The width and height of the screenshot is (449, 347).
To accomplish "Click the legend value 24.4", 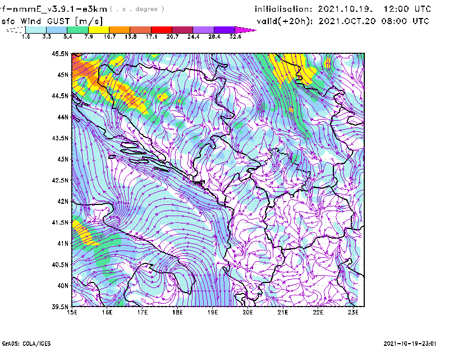I will (193, 36).
